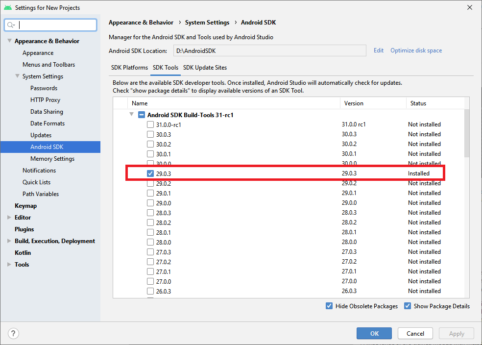This screenshot has height=345, width=482.
Task: Check the 27.0.1 build-tools checkbox
Action: click(150, 271)
